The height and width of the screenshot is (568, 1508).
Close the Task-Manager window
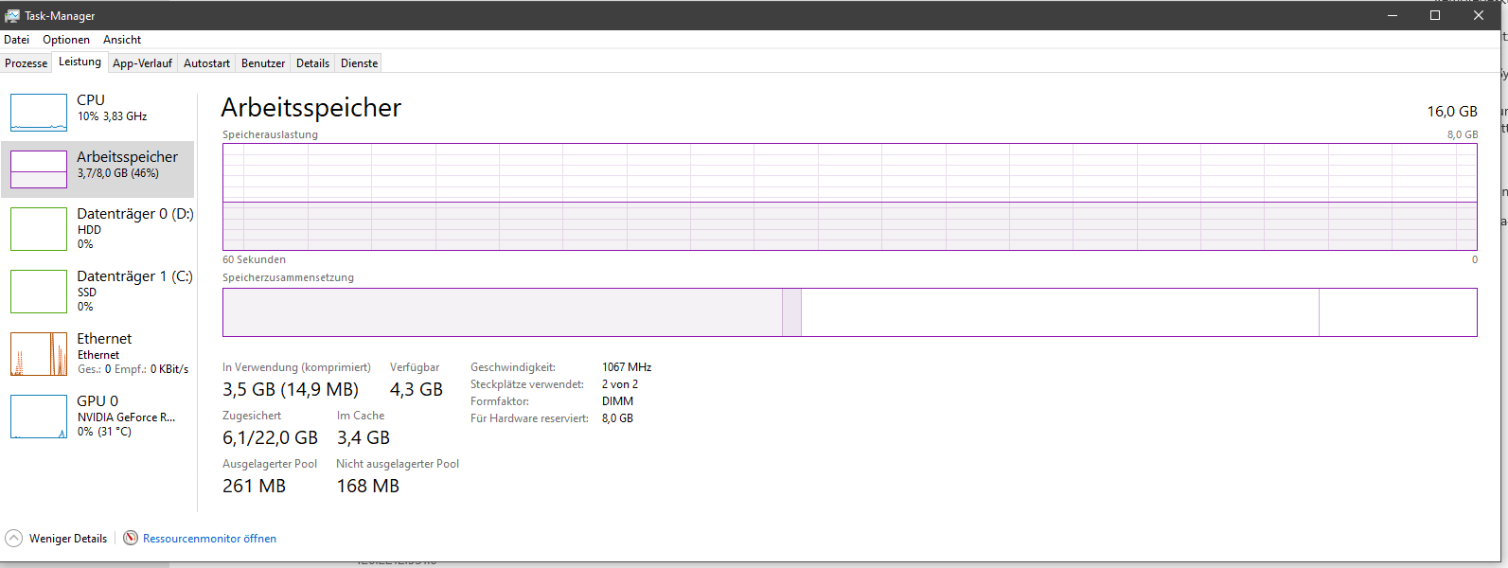pyautogui.click(x=1479, y=15)
